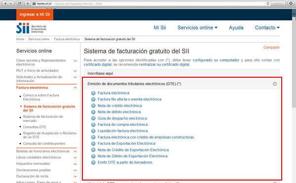Click arrow icon beside Nota de crédito electrónica
Viewport: 296px width, 183px height.
tap(93, 106)
